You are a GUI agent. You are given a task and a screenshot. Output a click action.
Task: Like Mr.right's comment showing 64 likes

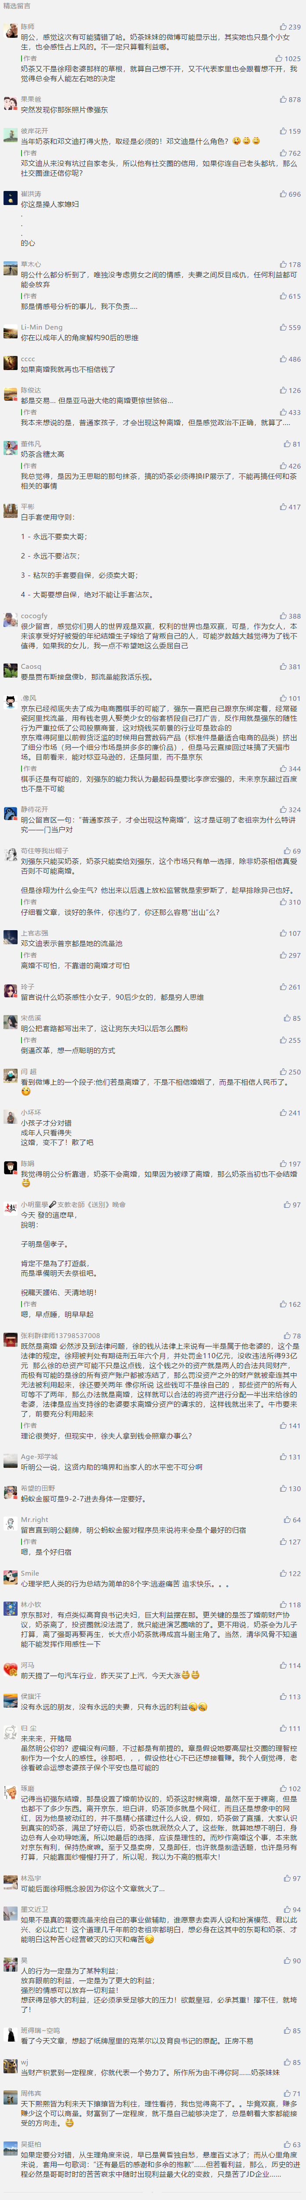[291, 1520]
